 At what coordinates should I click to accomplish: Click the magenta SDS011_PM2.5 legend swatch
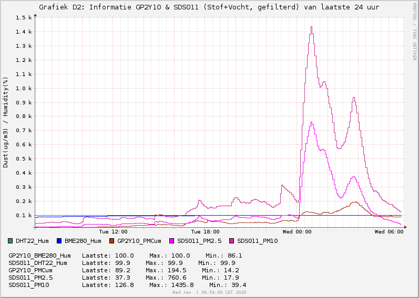172,241
